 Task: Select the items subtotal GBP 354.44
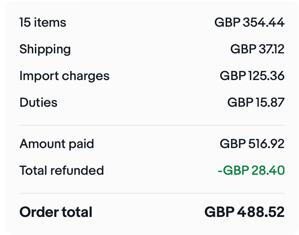[x=249, y=22]
